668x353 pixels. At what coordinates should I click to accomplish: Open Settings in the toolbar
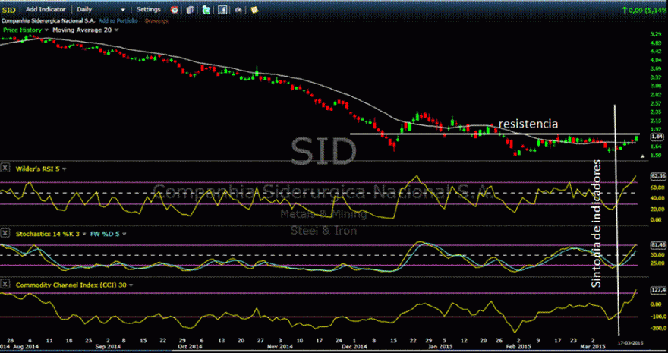click(x=148, y=9)
